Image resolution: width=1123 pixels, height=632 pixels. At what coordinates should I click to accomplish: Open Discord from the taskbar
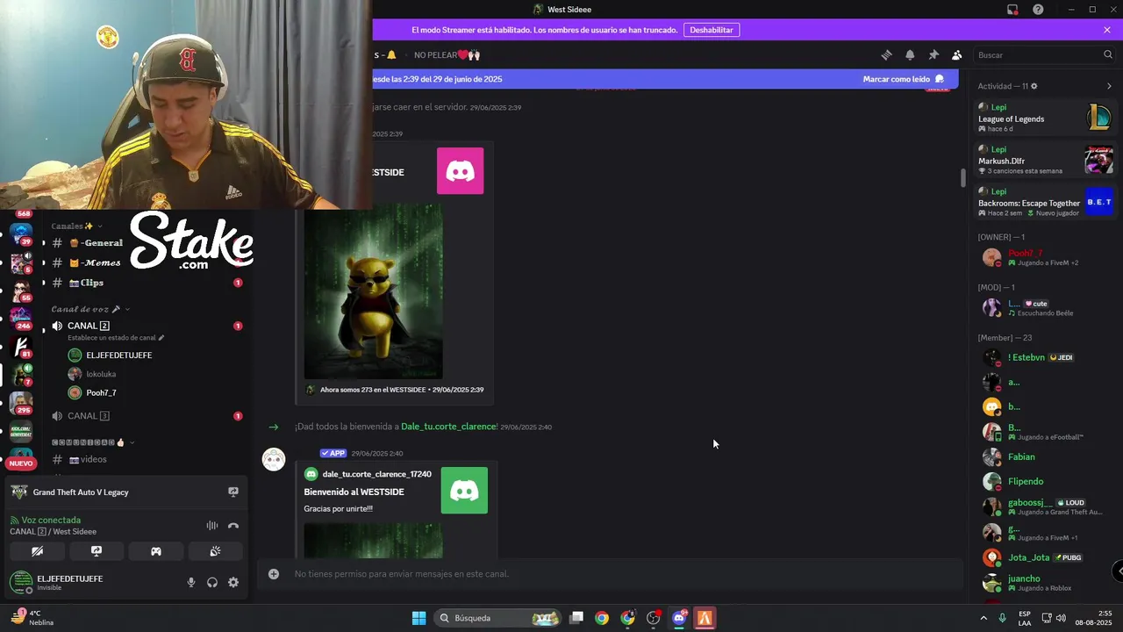coord(679,618)
